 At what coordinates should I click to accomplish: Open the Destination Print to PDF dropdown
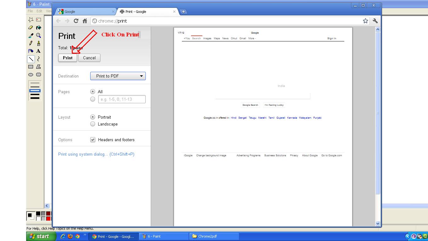[x=118, y=76]
